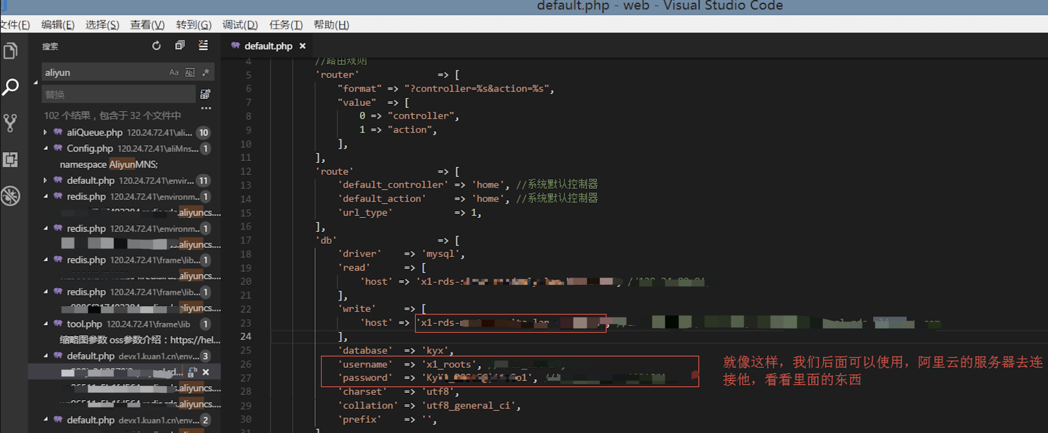1048x433 pixels.
Task: Click the 替换 replace input field
Action: 118,94
